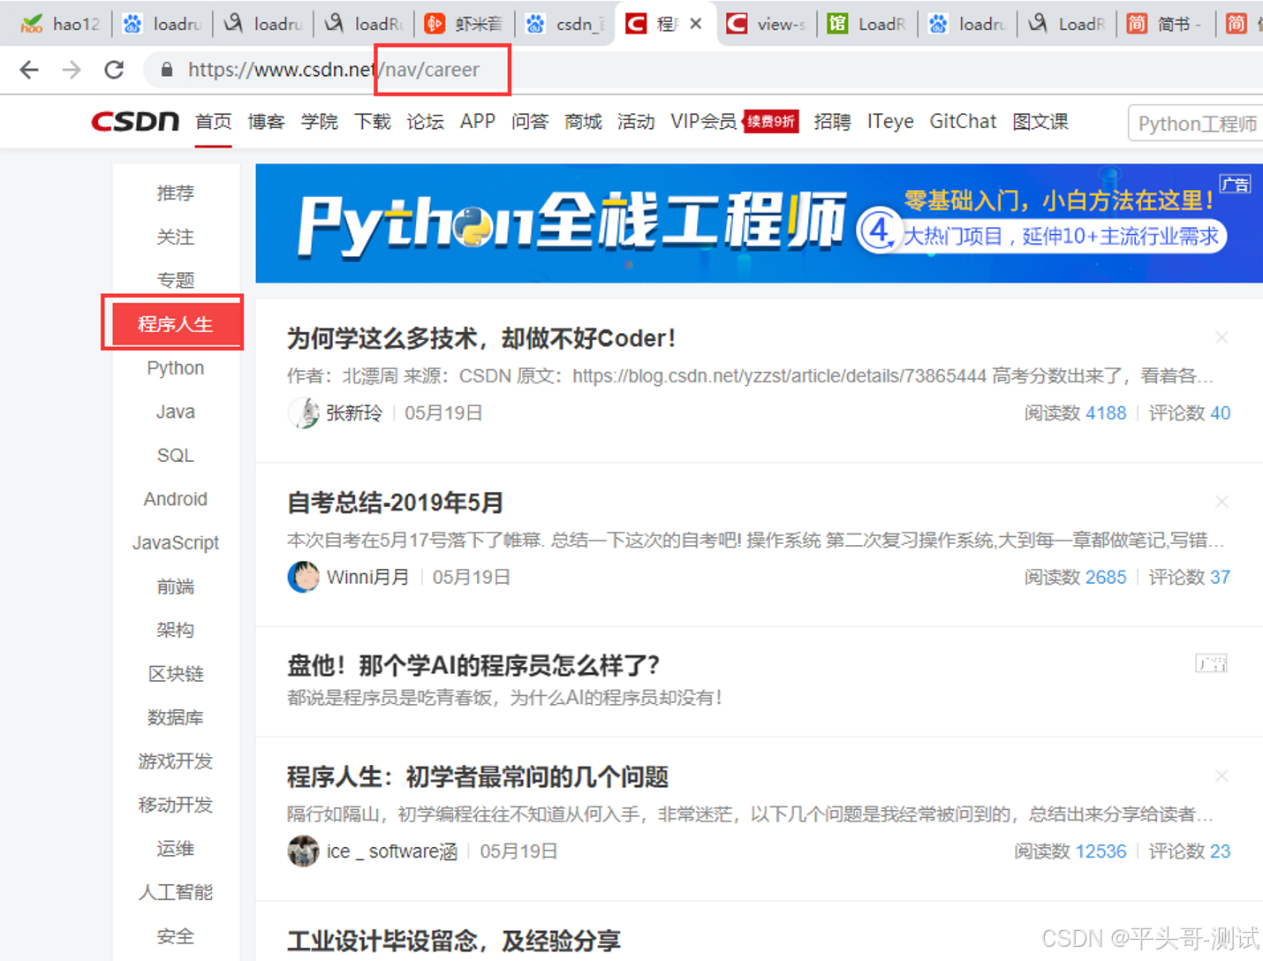This screenshot has height=961, width=1263.
Task: Select Python sidebar category
Action: click(x=176, y=367)
